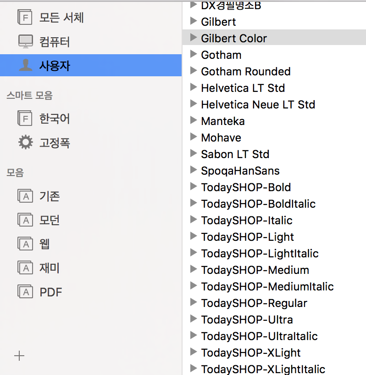Viewport: 366px width, 375px height.
Task: Open the 모던 collection
Action: [x=50, y=220]
